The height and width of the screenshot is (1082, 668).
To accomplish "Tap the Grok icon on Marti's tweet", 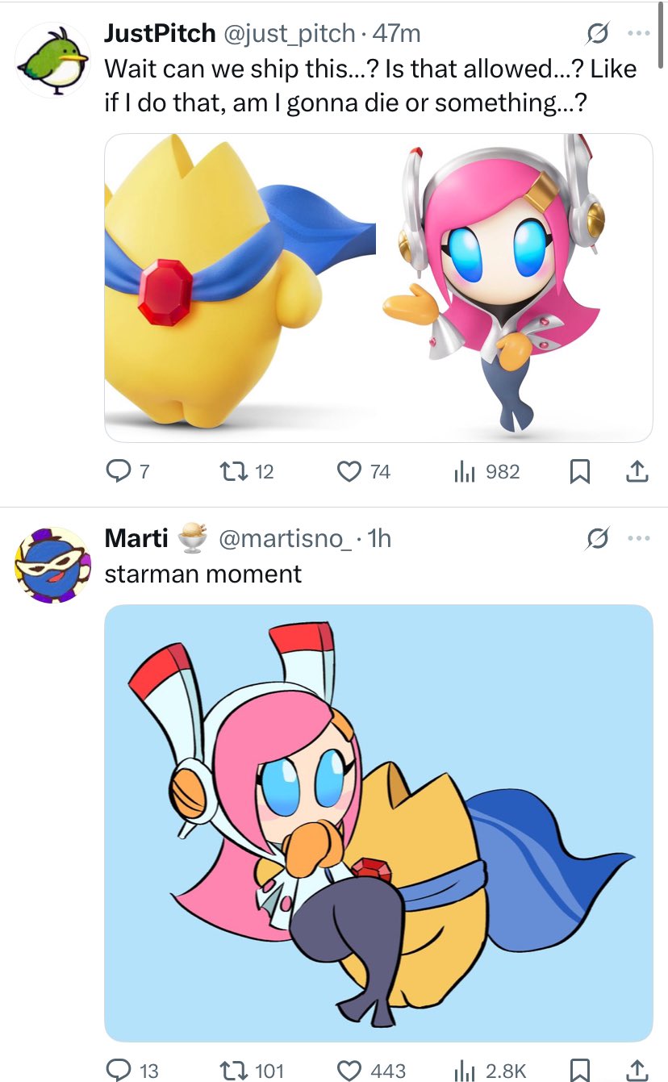I will click(x=597, y=538).
